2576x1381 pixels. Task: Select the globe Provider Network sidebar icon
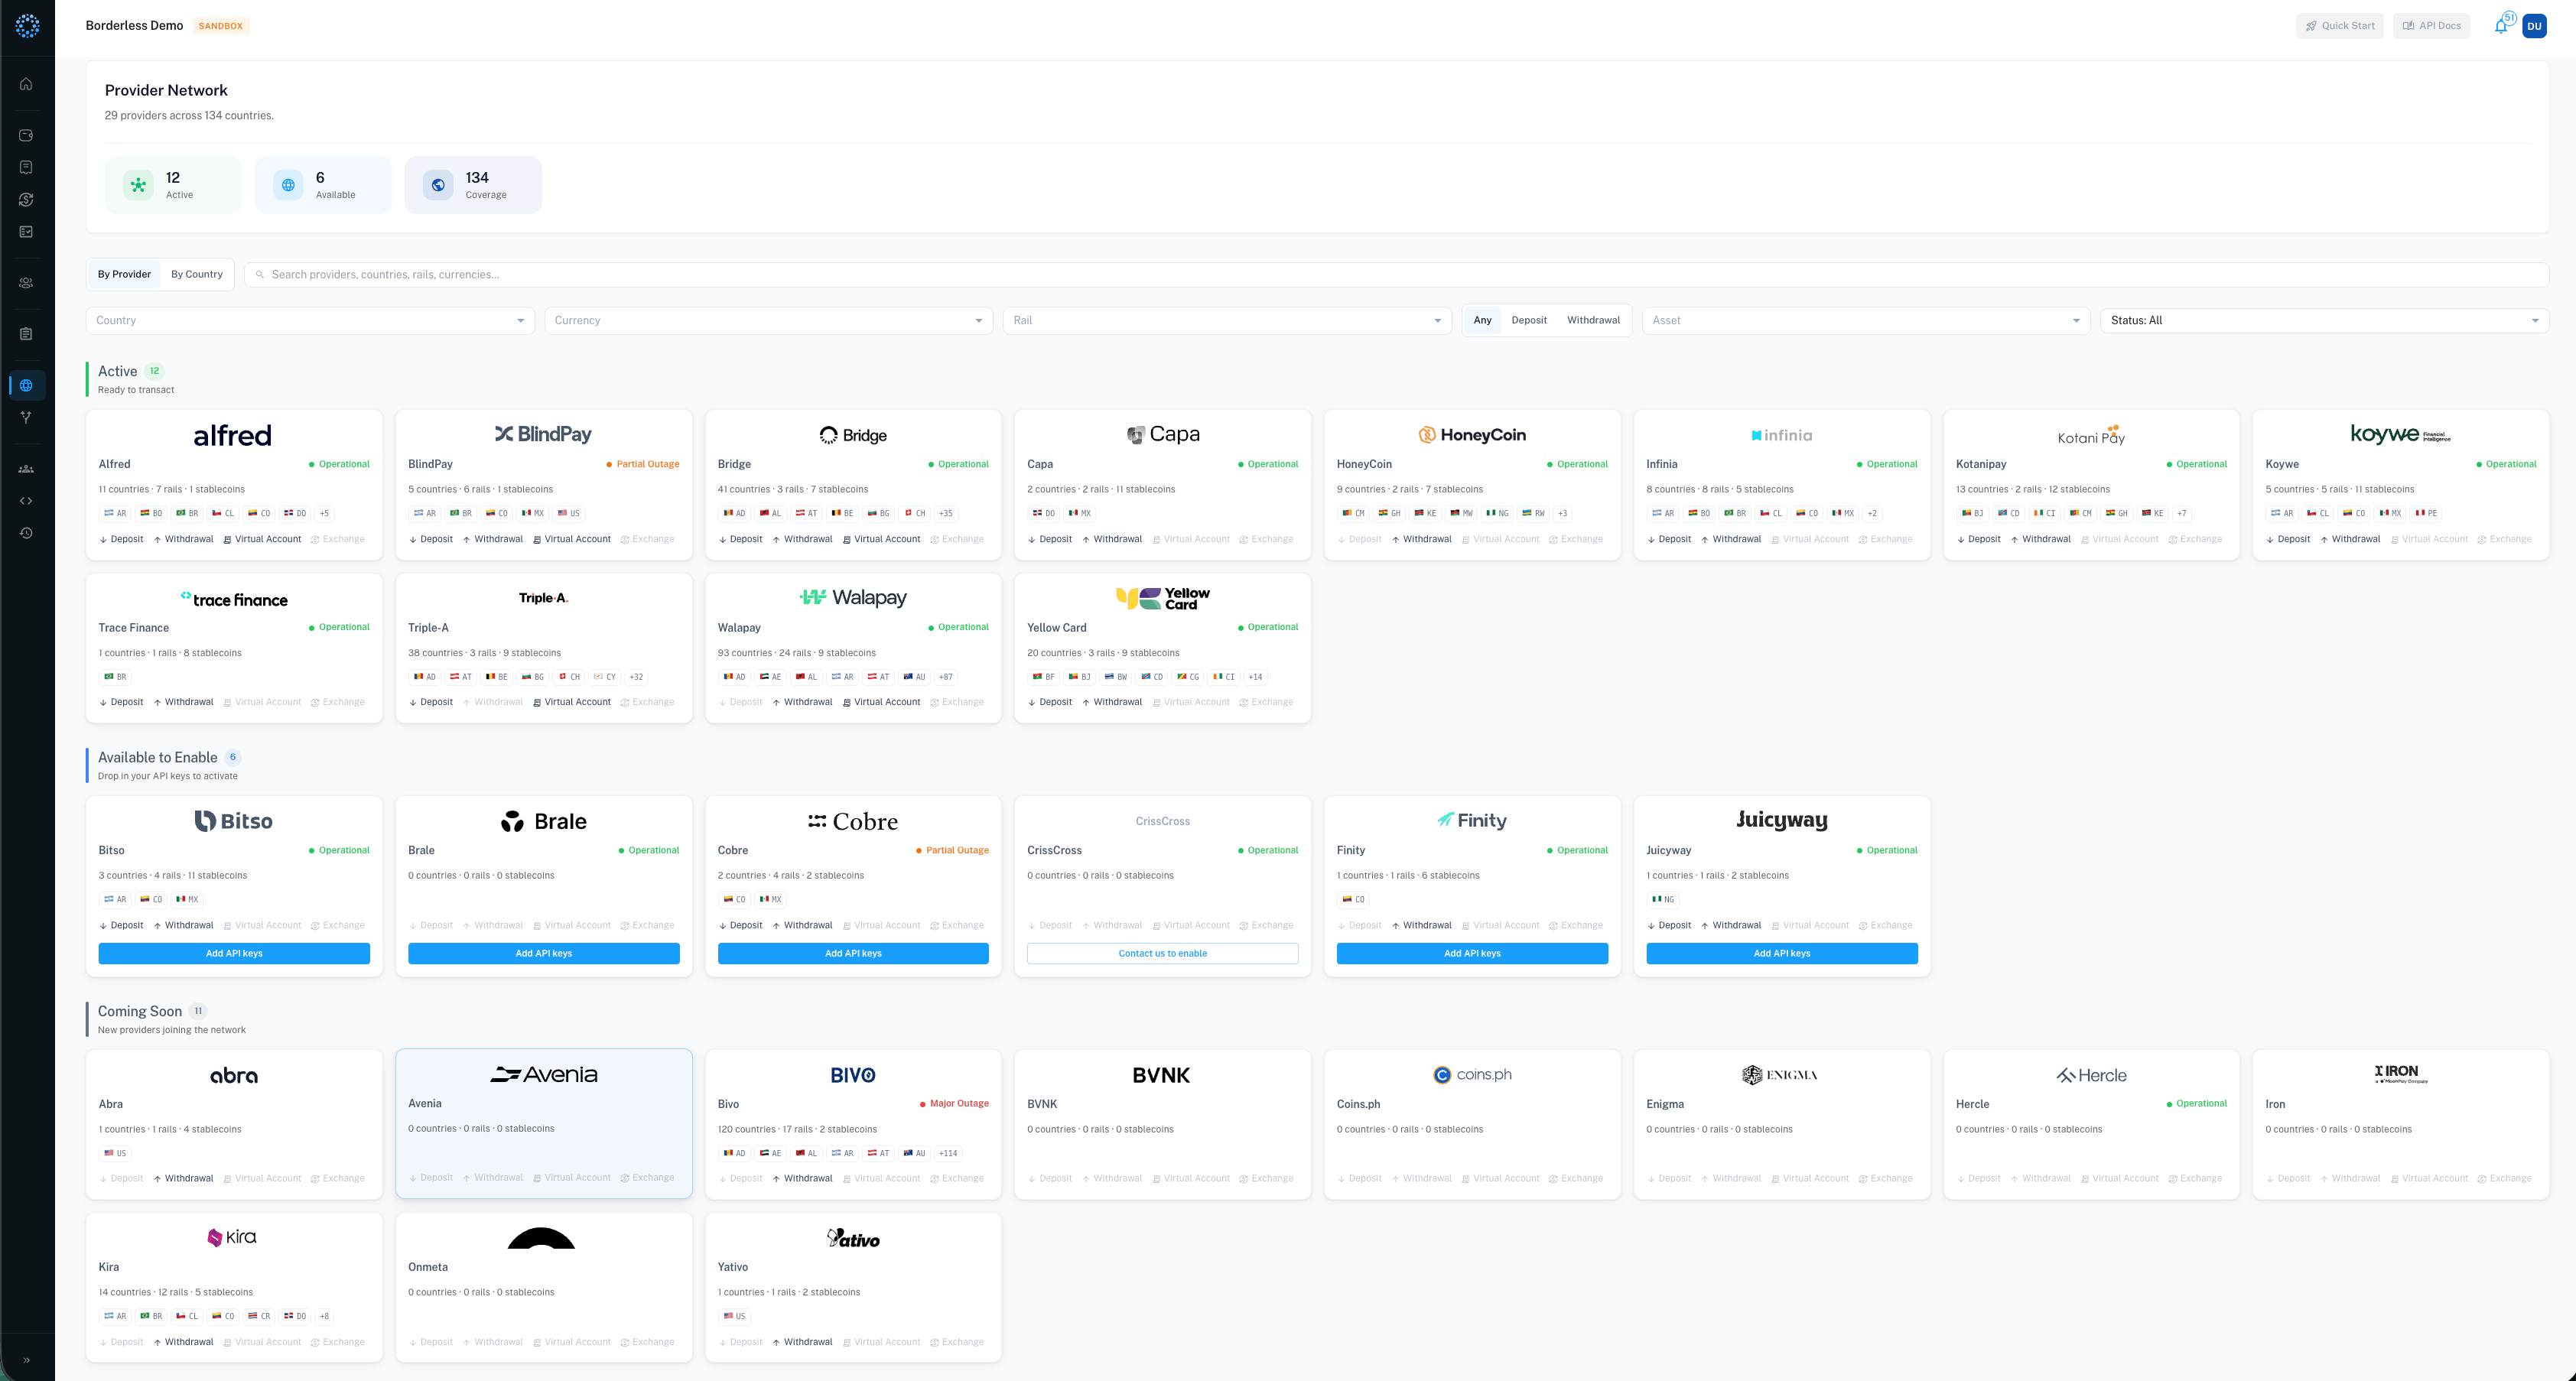click(26, 385)
